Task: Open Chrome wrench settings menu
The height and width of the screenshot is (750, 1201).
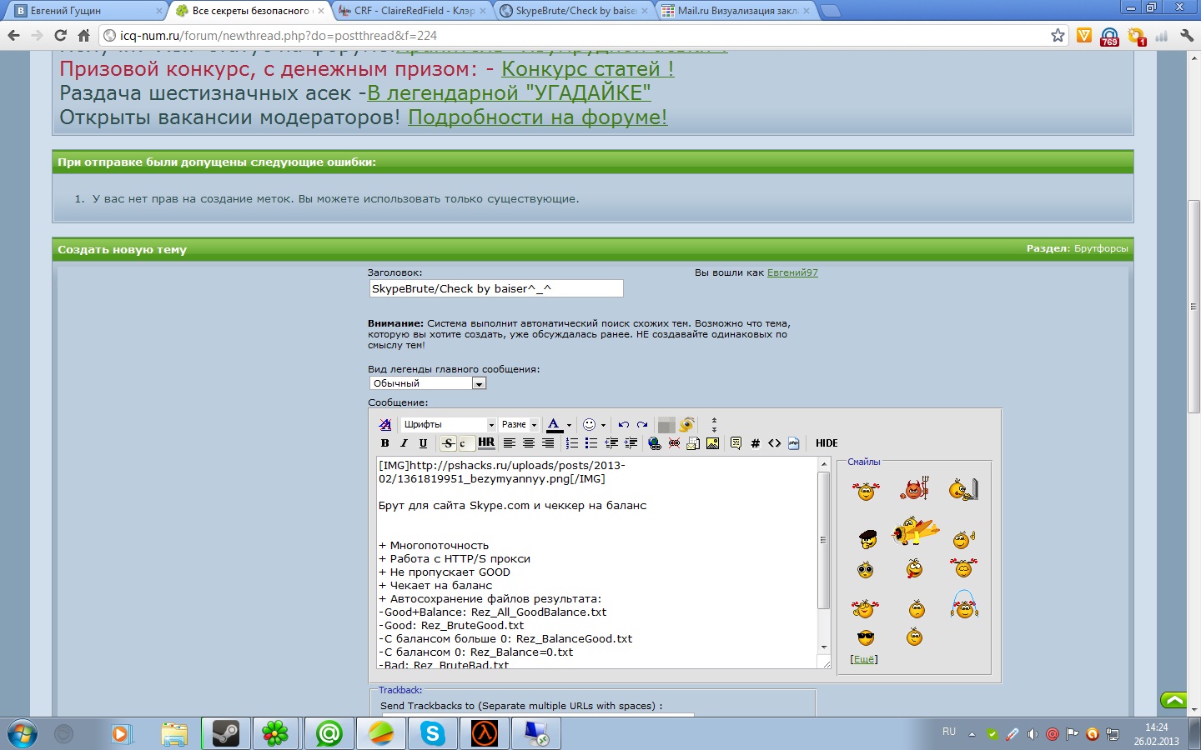Action: (1187, 35)
